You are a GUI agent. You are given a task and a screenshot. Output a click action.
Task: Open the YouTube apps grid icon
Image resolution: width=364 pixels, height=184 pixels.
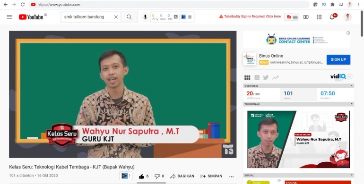[x=319, y=17]
